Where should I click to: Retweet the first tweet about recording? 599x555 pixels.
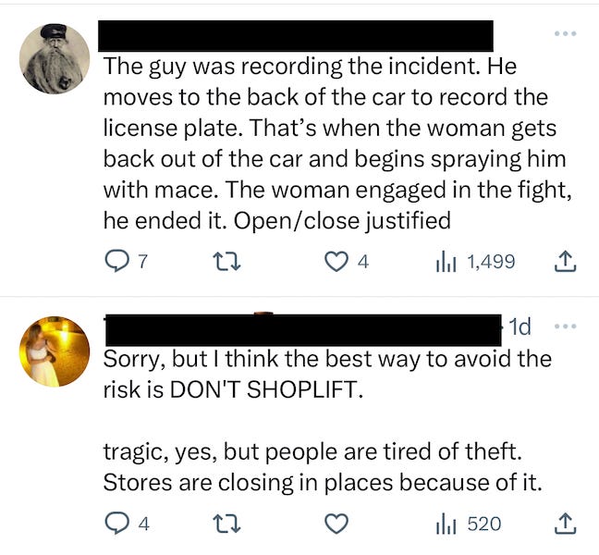[226, 262]
